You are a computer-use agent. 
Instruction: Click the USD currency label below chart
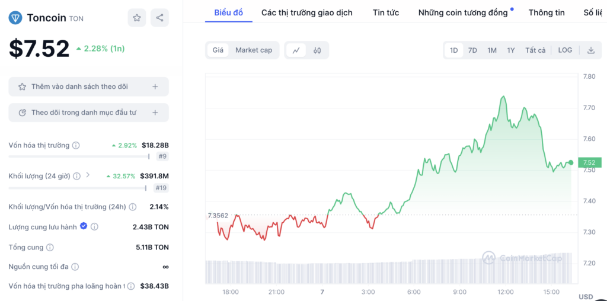coord(586,297)
